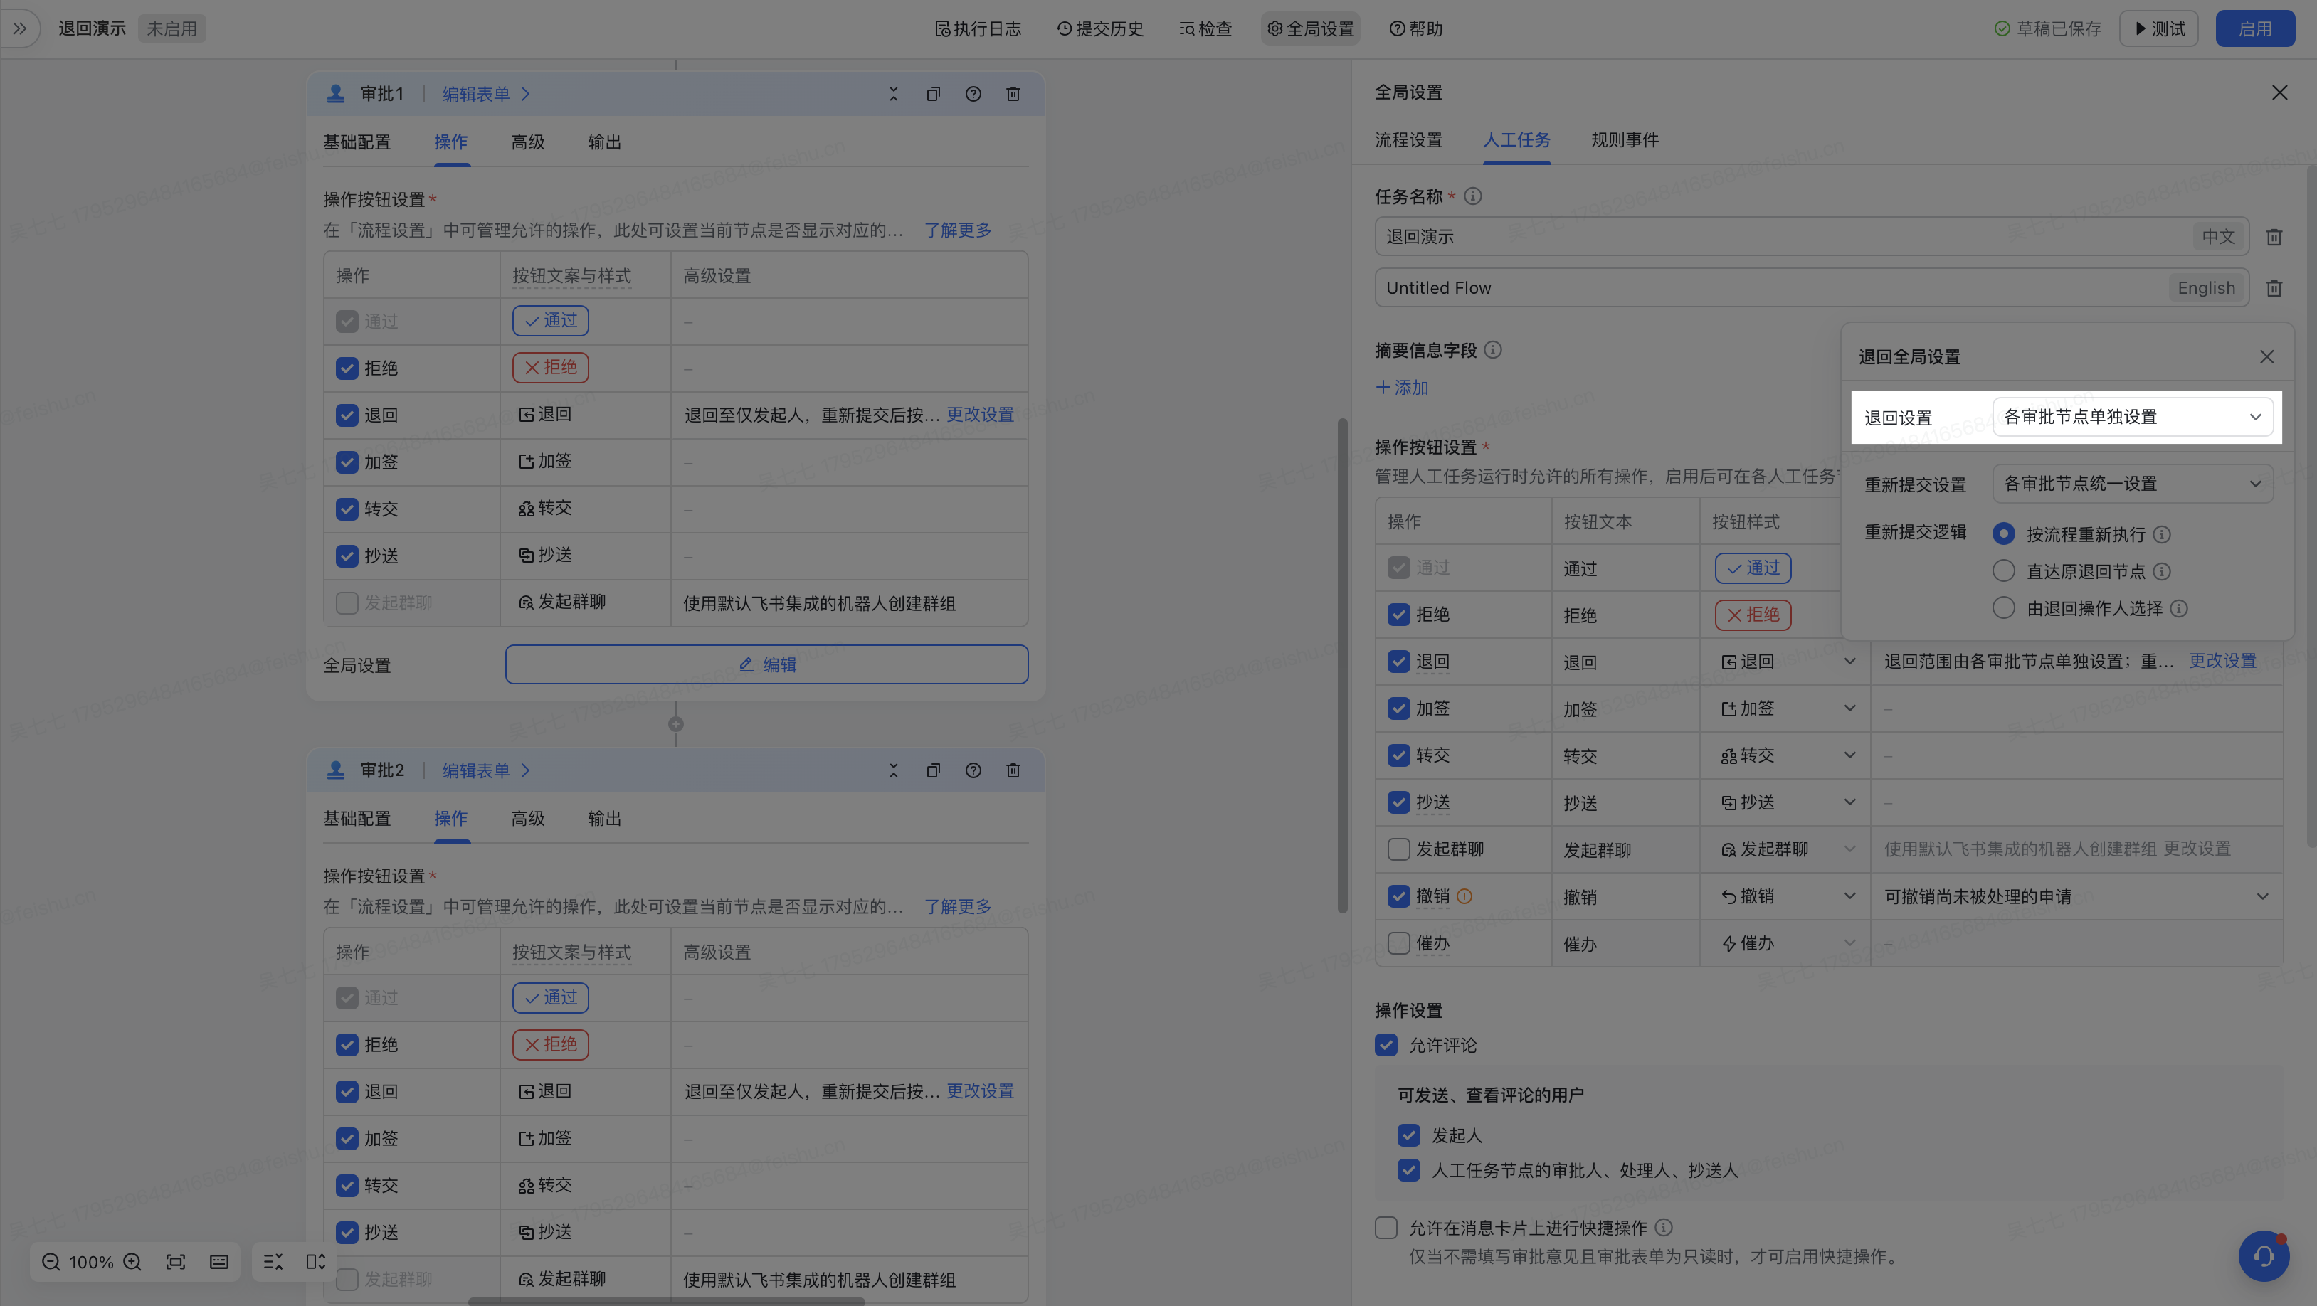Switch to the 规则事件 tab
The width and height of the screenshot is (2317, 1306).
coord(1625,140)
